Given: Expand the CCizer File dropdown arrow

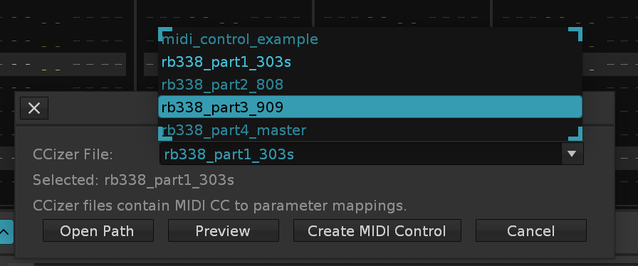Looking at the screenshot, I should pyautogui.click(x=572, y=154).
